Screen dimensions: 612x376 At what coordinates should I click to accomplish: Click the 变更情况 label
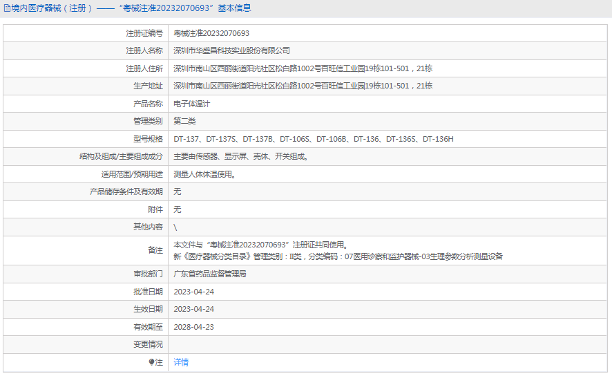[x=148, y=344]
